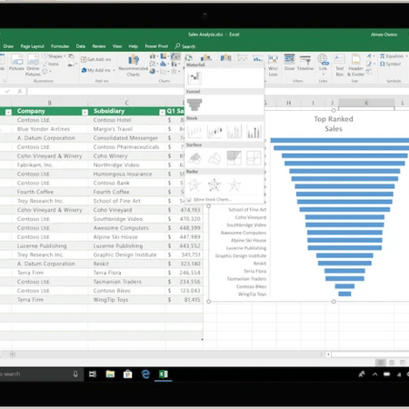409x409 pixels.
Task: Insert a Text Box
Action: 340,65
